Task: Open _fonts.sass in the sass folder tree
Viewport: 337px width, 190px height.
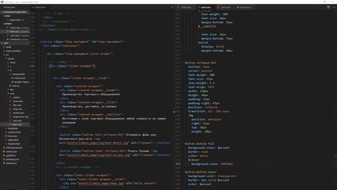Action: [x=17, y=101]
